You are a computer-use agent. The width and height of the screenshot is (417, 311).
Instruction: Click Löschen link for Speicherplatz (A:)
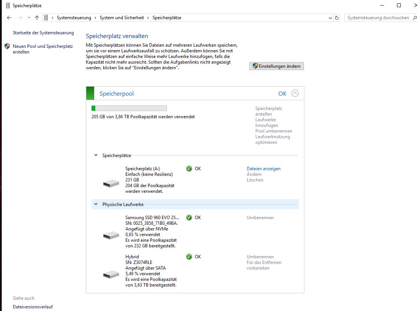point(255,180)
